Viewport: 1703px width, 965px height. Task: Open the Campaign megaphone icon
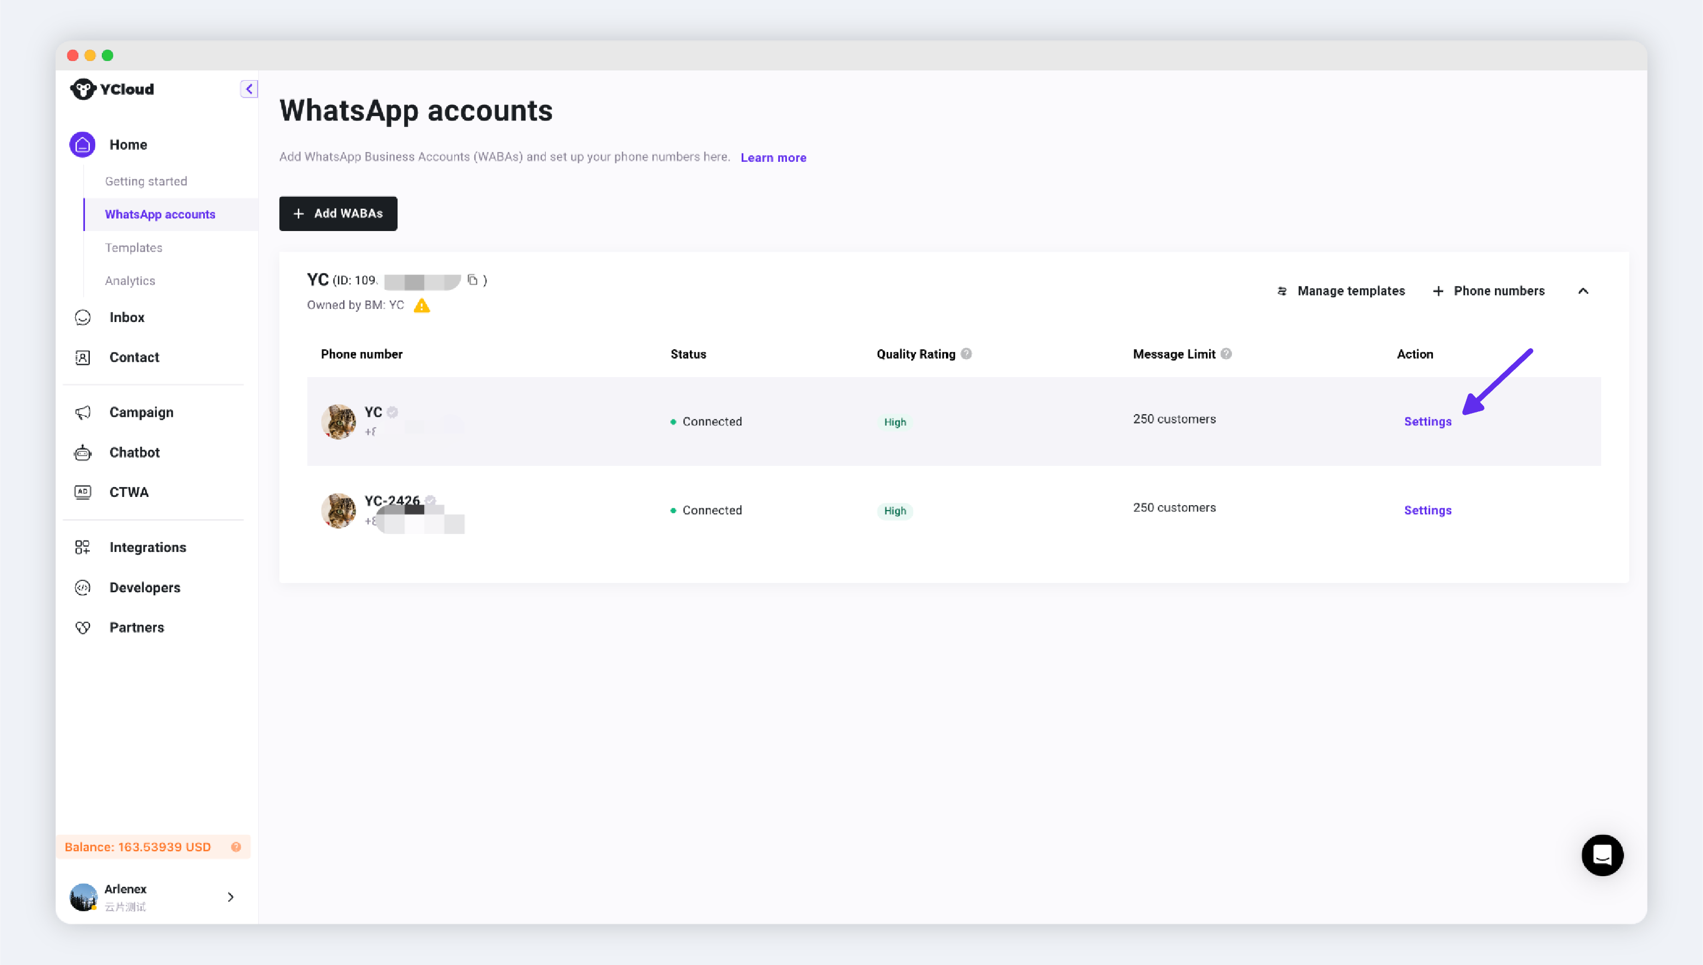point(83,412)
